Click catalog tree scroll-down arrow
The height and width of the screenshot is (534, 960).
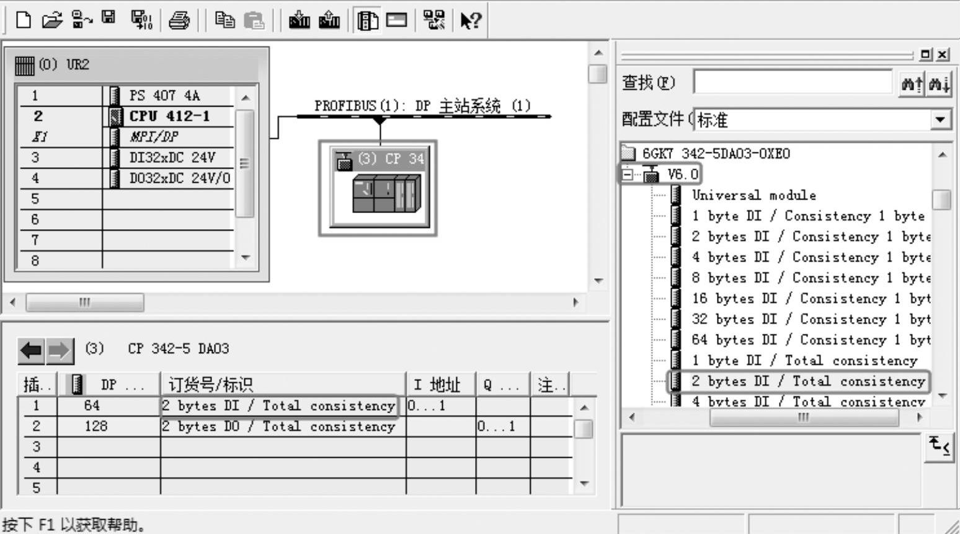pyautogui.click(x=943, y=396)
